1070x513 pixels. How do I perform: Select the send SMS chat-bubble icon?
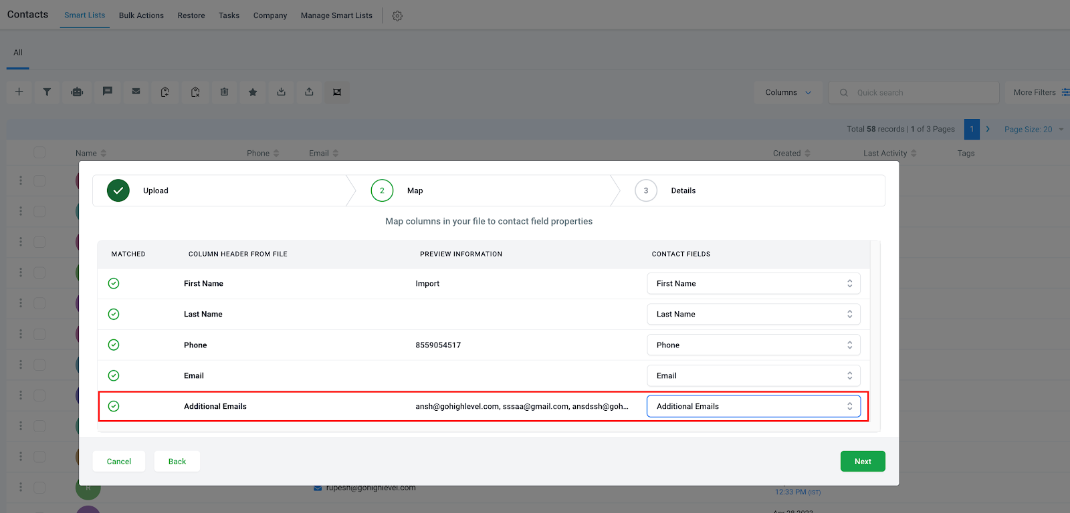pos(108,92)
